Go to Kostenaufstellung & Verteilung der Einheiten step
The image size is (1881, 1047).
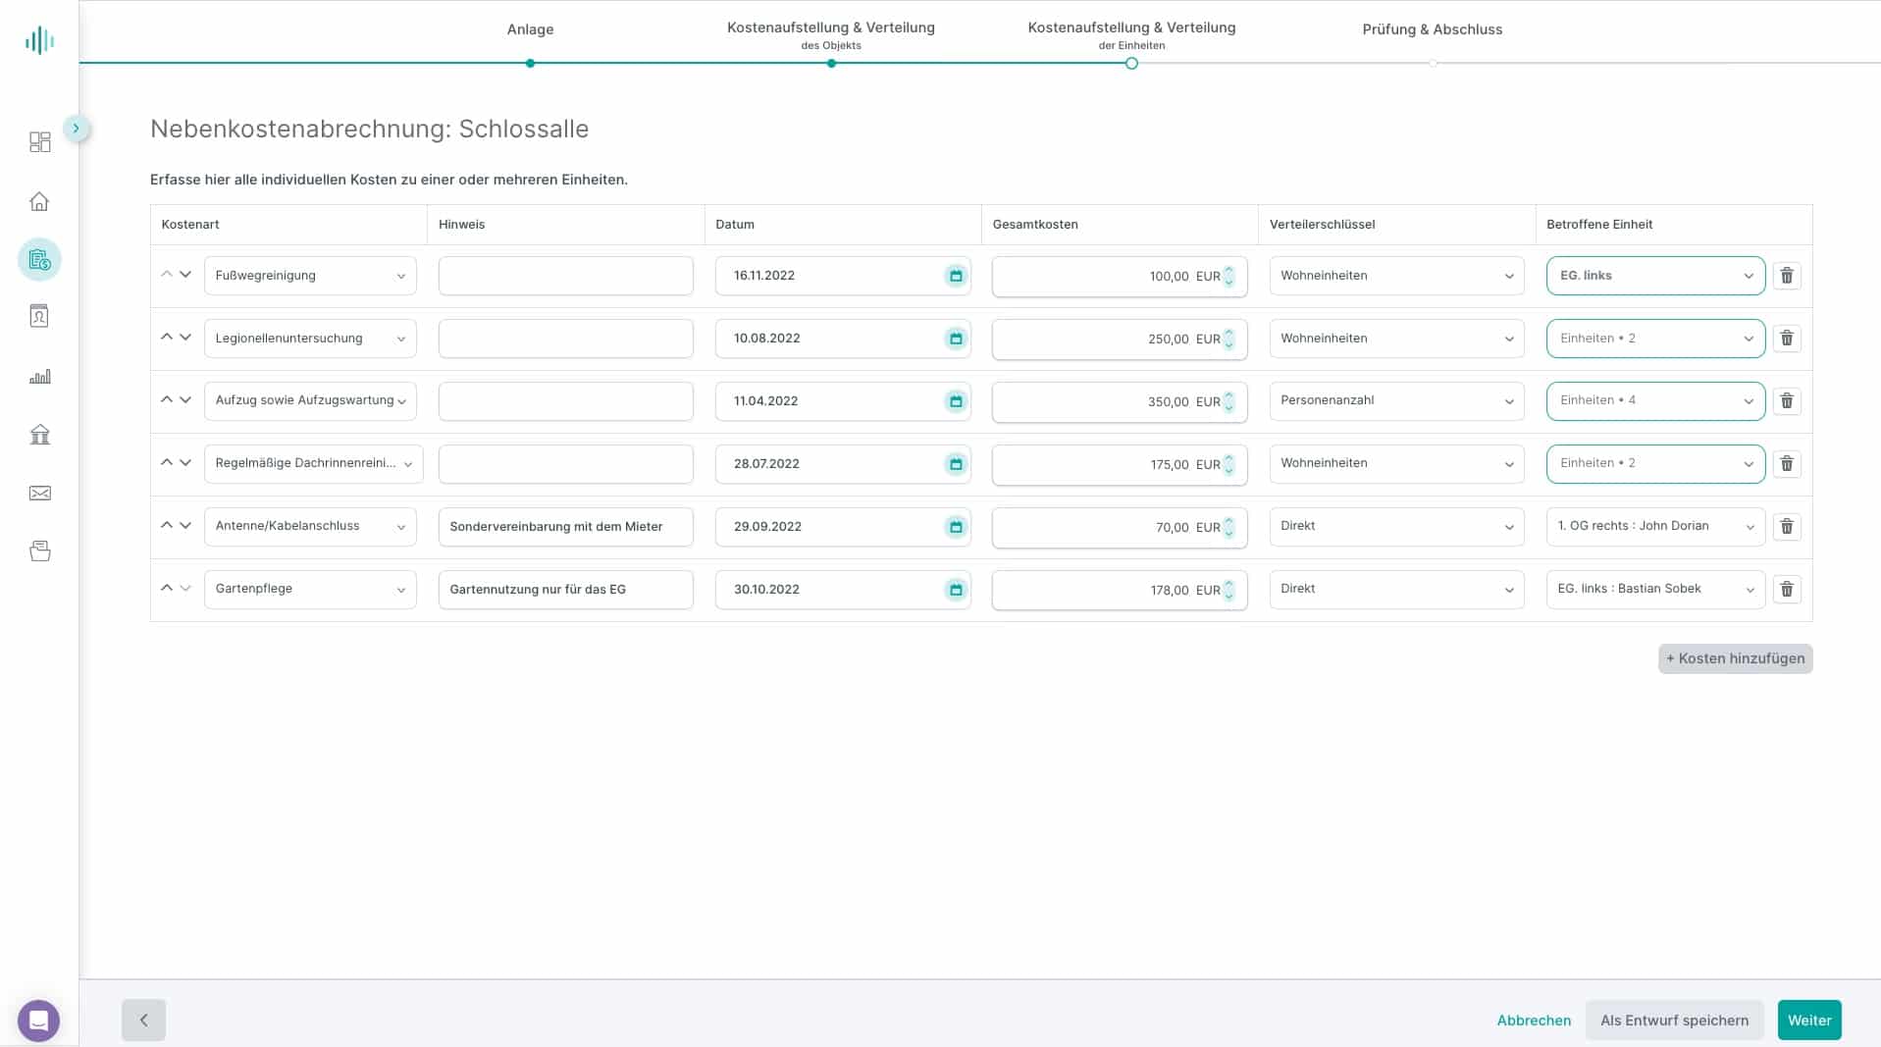point(1131,34)
